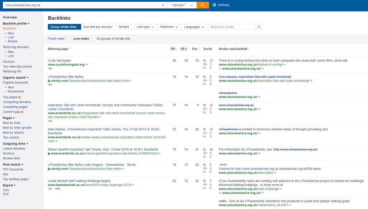Expand the caret after bike-belles/ backlink URL
Viewport: 368px width, 209px height.
(275, 173)
